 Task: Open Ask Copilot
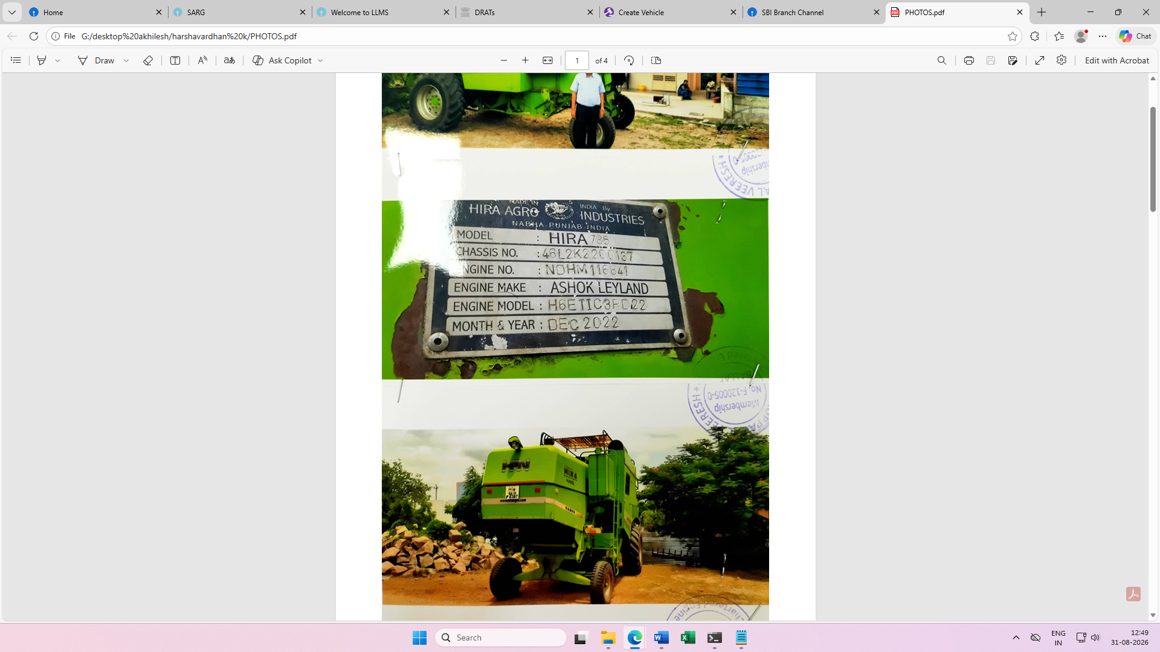tap(282, 60)
